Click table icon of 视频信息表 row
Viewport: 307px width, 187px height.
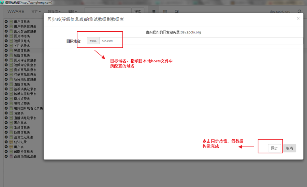11,41
